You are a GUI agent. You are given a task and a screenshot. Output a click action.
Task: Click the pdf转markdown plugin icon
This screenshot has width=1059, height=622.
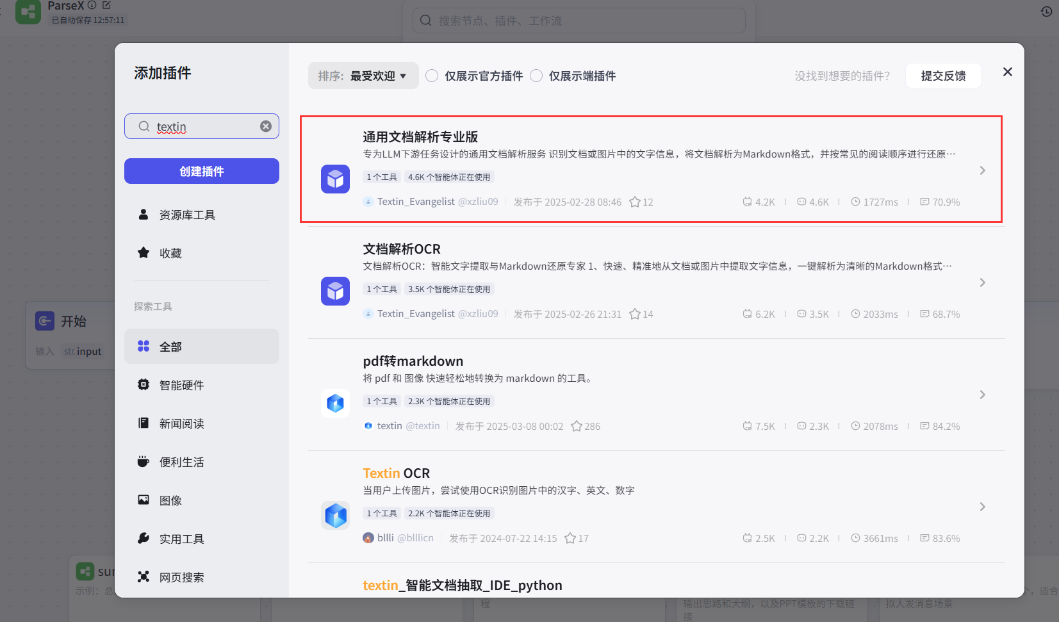(335, 403)
